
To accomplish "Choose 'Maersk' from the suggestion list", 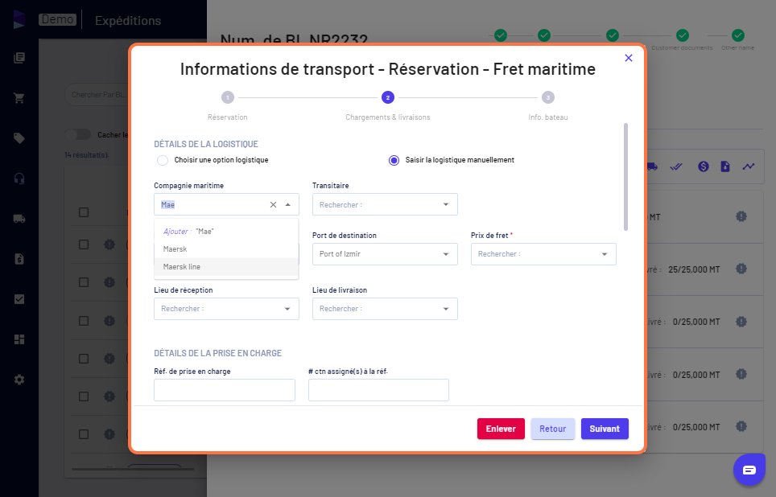I will [226, 249].
